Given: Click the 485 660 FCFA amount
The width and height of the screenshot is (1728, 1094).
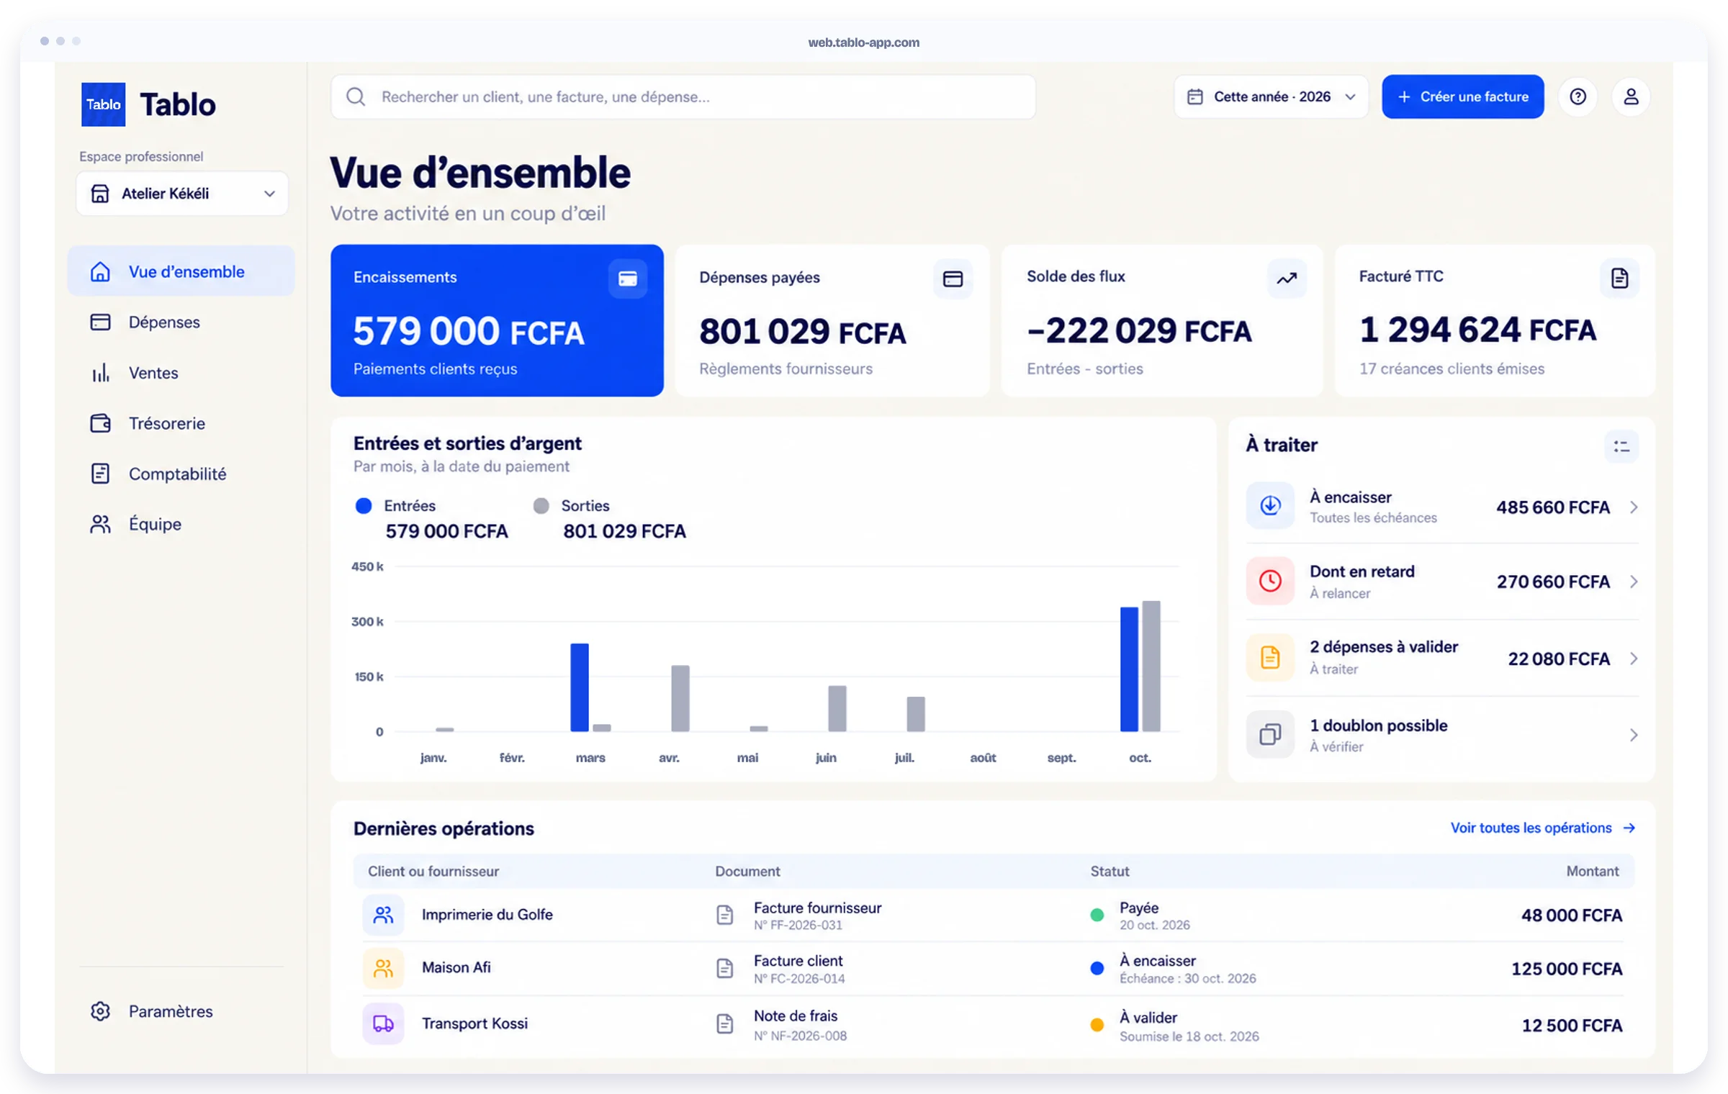Looking at the screenshot, I should [1552, 507].
